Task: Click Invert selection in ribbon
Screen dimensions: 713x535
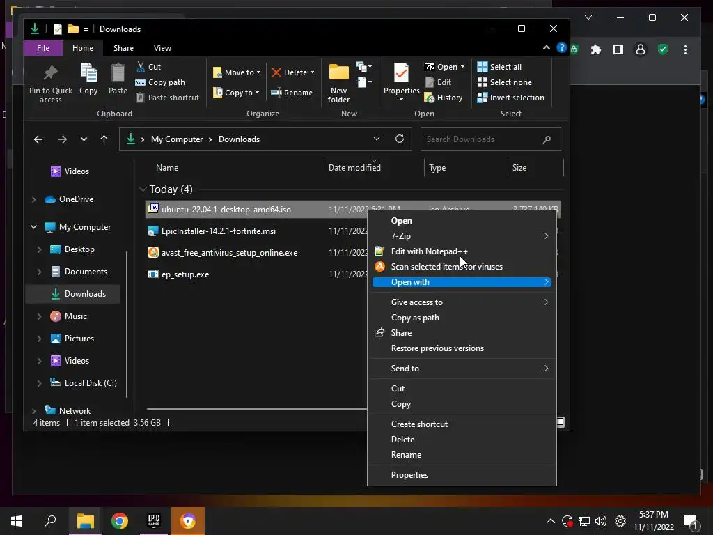Action: point(510,98)
